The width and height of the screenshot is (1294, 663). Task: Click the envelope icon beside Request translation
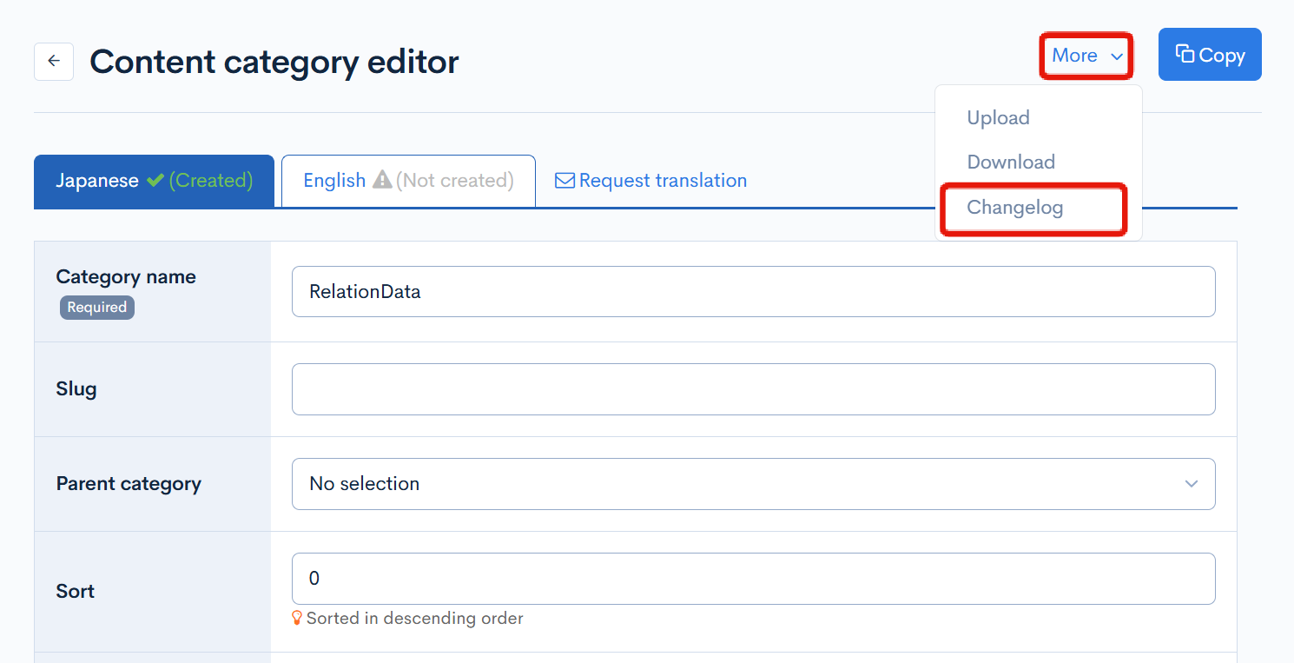pyautogui.click(x=564, y=181)
